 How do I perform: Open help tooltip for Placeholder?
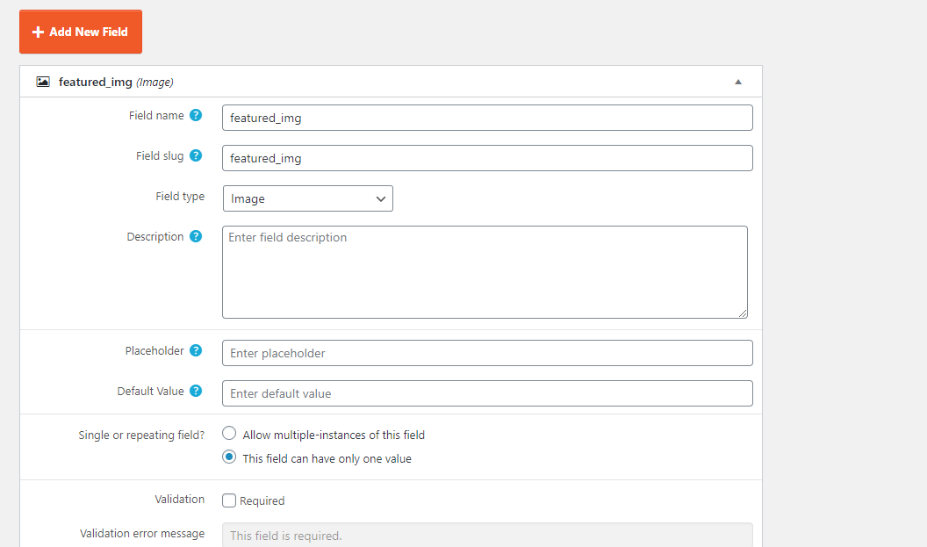(x=196, y=350)
